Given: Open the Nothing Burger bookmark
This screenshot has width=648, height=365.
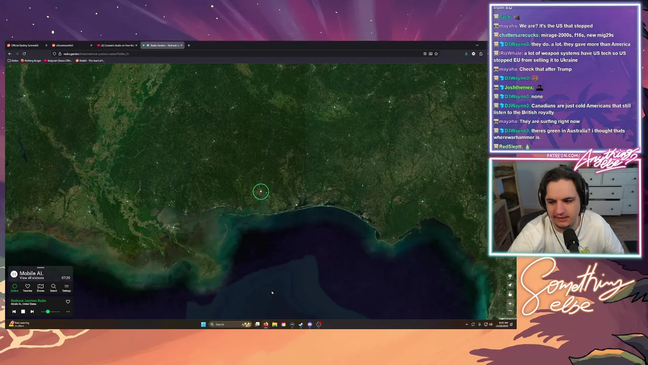Looking at the screenshot, I should click(x=31, y=60).
